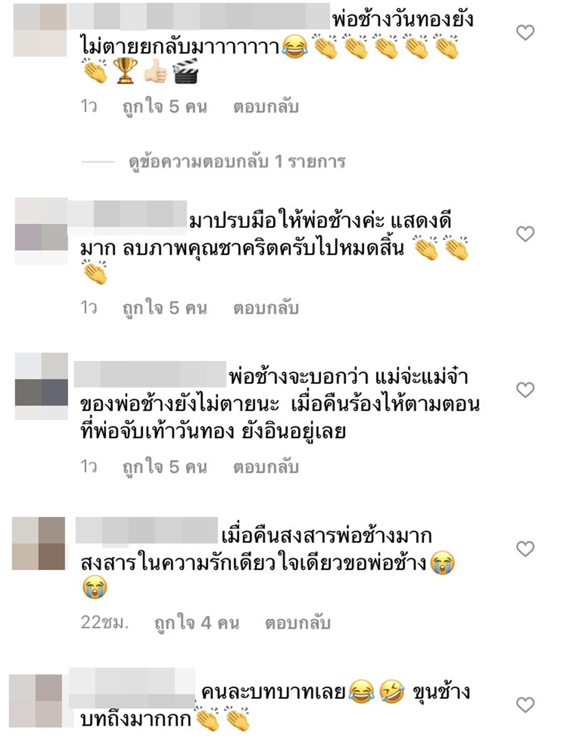
Task: Like the comment with trophy emoji
Action: [x=525, y=32]
